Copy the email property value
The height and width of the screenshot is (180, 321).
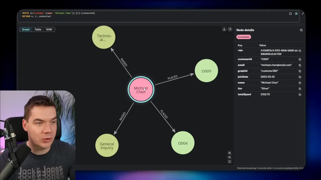300,65
